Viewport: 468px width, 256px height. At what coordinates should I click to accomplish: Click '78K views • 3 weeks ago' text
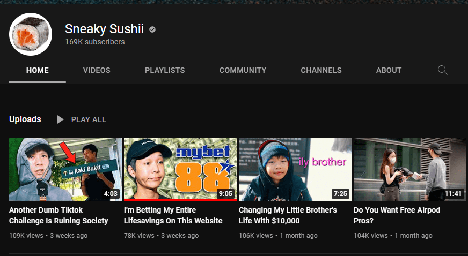161,236
